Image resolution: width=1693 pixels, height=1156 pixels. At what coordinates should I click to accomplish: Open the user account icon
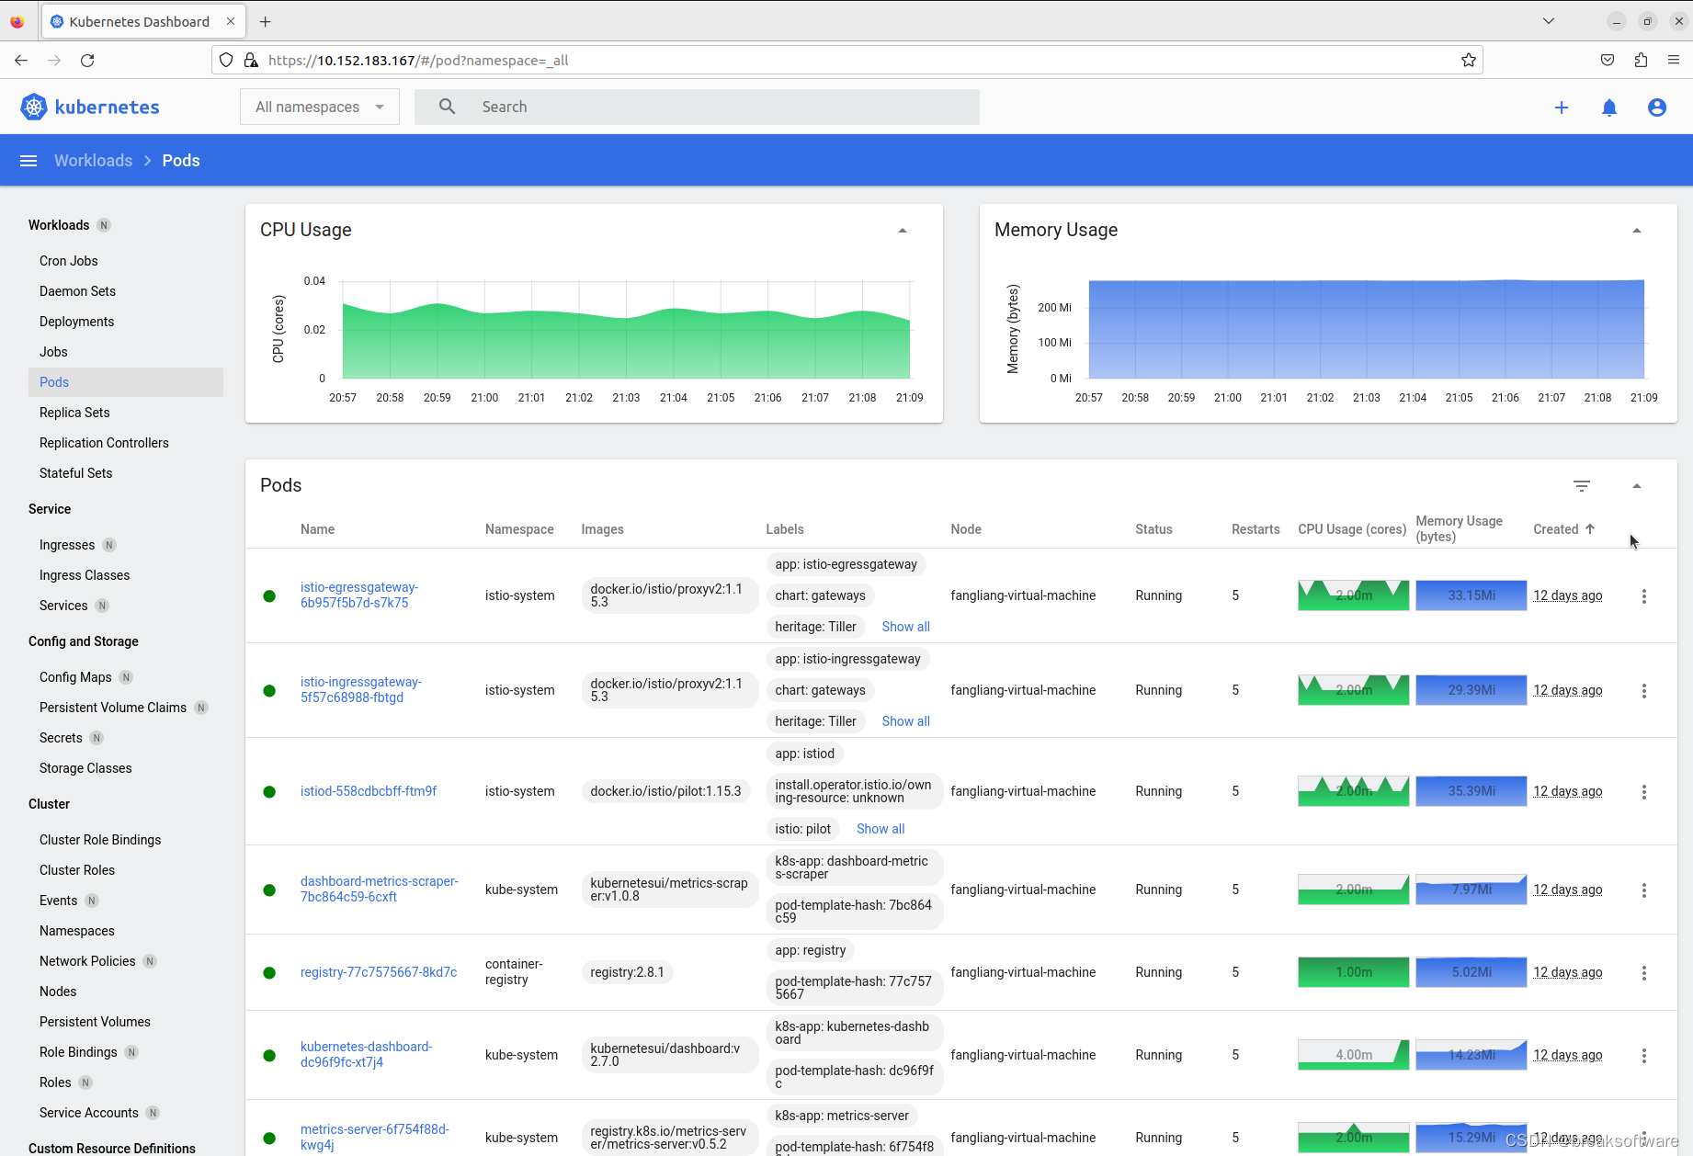pos(1657,108)
